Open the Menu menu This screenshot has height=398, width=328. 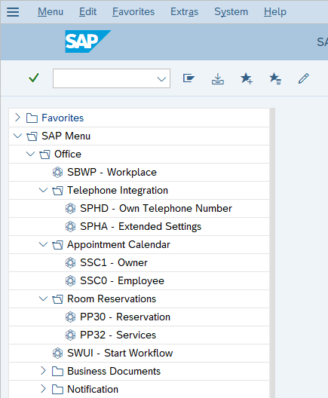tap(51, 11)
